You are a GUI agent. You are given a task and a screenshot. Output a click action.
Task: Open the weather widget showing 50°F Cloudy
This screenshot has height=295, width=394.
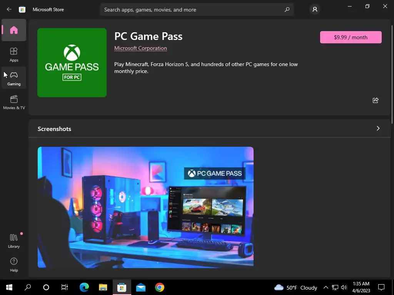pos(295,287)
